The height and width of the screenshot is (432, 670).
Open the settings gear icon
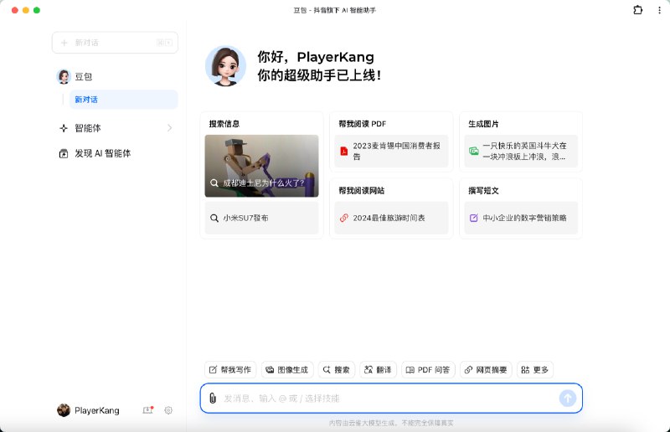(168, 410)
